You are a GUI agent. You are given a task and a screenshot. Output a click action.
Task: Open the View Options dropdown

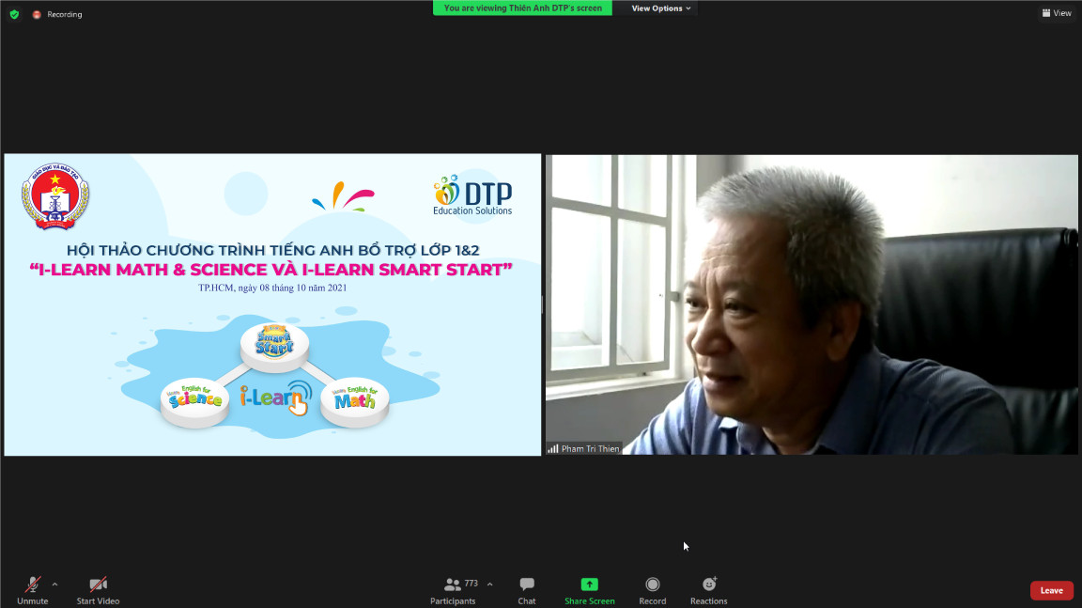tap(660, 8)
